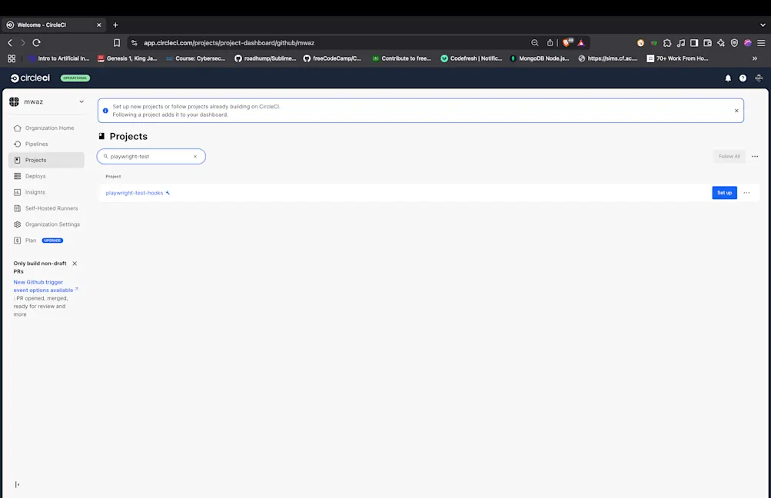Click the info icon in banner

105,111
